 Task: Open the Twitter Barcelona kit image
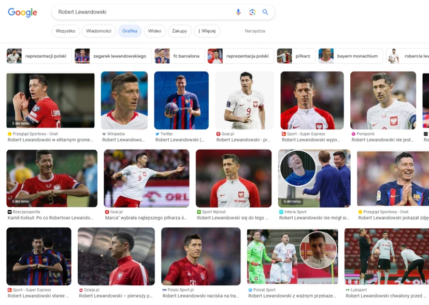[x=181, y=100]
